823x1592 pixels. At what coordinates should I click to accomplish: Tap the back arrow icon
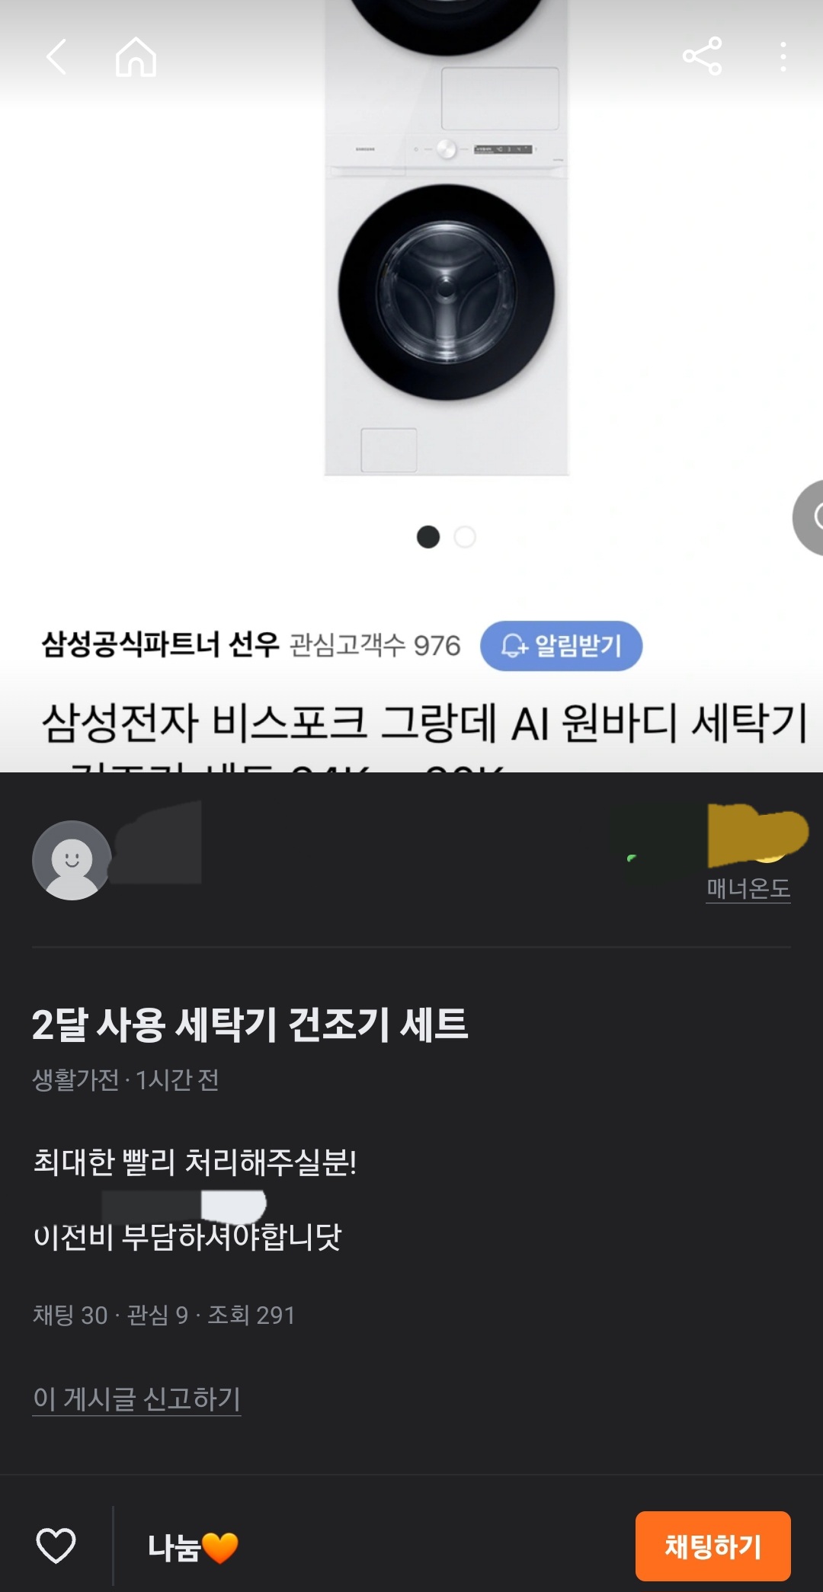[x=56, y=56]
